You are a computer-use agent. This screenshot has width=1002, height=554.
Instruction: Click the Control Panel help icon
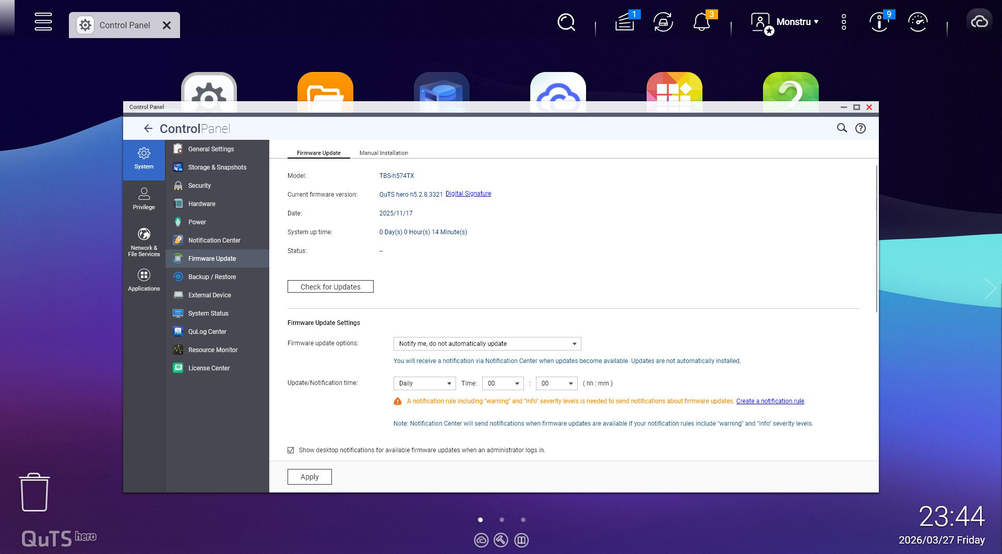click(x=860, y=128)
